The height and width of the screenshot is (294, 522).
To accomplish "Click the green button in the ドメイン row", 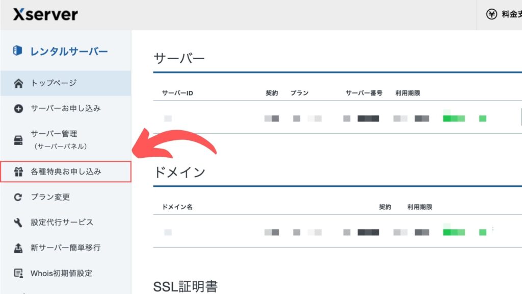I will (454, 232).
